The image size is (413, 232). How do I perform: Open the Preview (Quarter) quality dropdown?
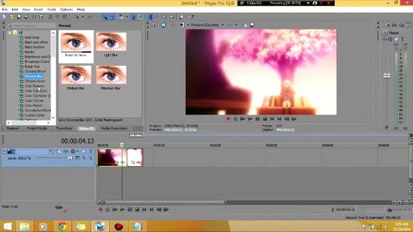click(223, 25)
